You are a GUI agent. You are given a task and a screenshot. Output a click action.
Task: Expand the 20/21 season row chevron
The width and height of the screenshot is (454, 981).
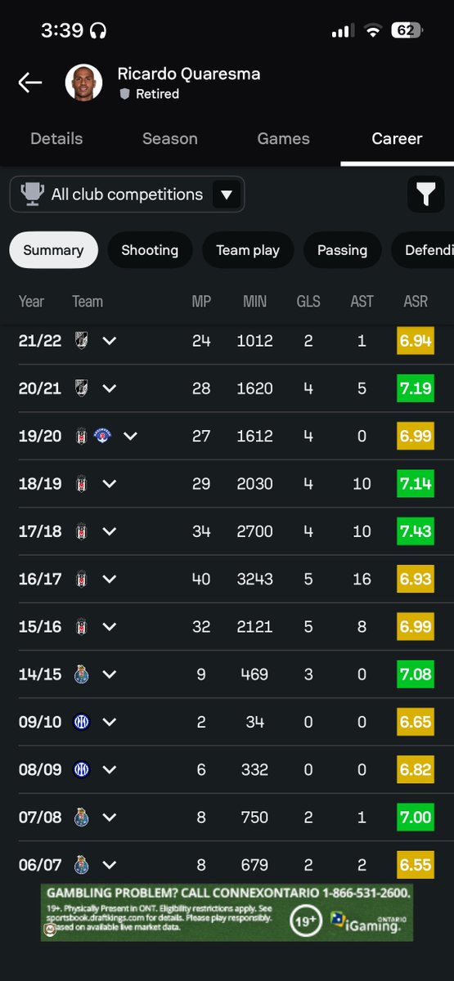pos(109,388)
